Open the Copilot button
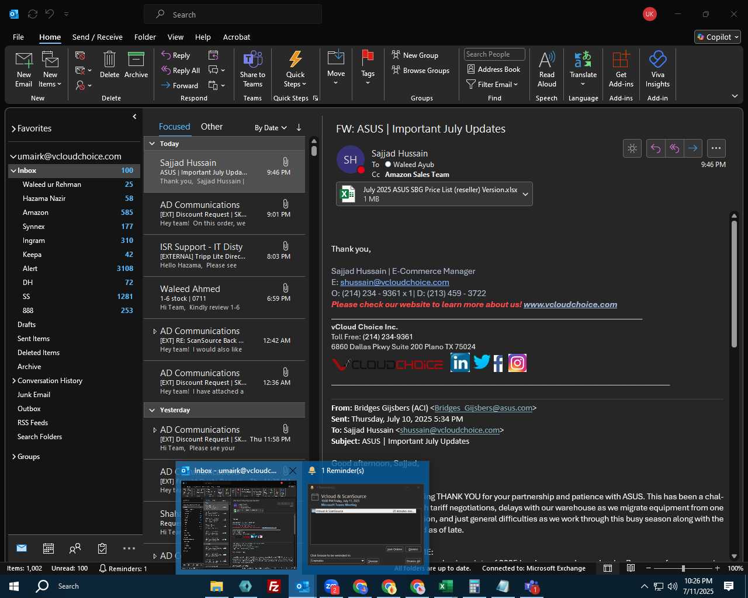Image resolution: width=748 pixels, height=598 pixels. point(718,37)
